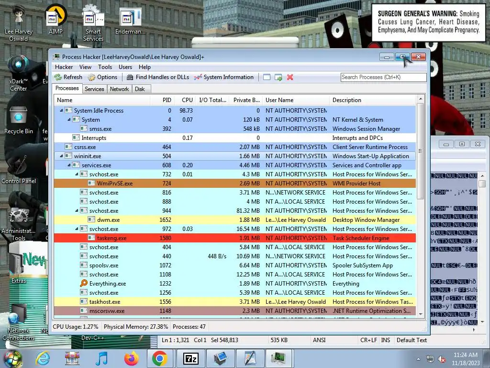The width and height of the screenshot is (490, 368).
Task: Launch Google Chrome from the taskbar
Action: coord(160,358)
